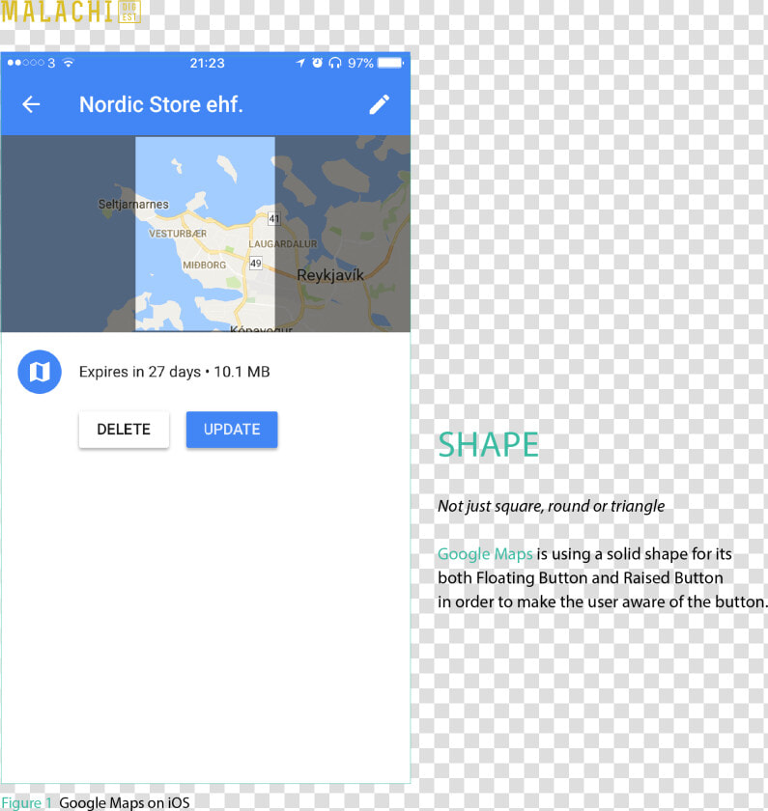
Task: Click the 21:23 clock text
Action: tap(207, 63)
